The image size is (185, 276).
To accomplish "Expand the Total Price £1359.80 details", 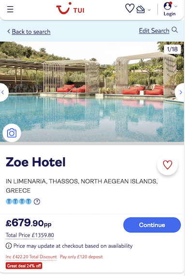I will point(30,235).
